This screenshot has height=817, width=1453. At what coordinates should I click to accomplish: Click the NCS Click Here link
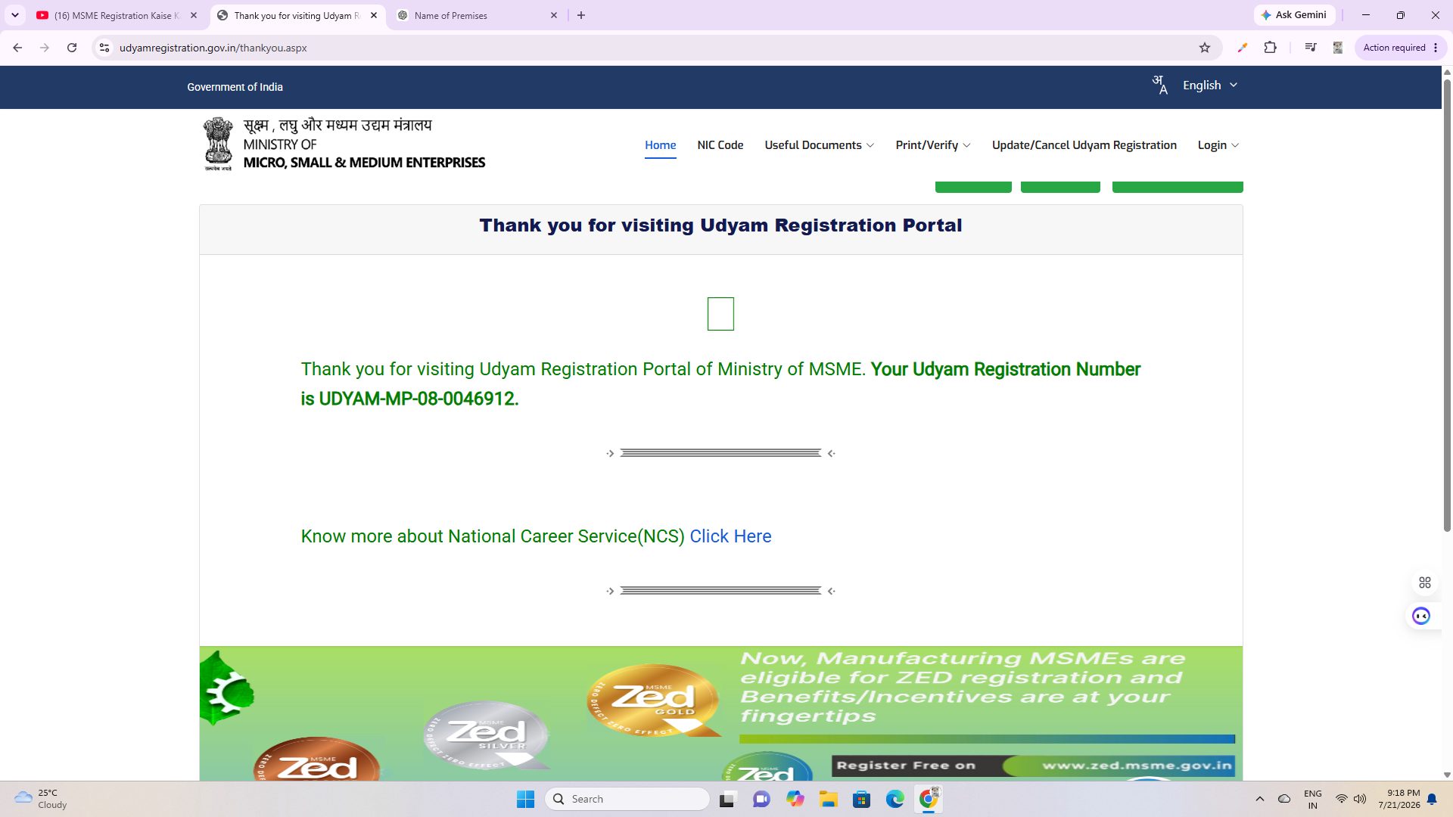click(x=730, y=536)
